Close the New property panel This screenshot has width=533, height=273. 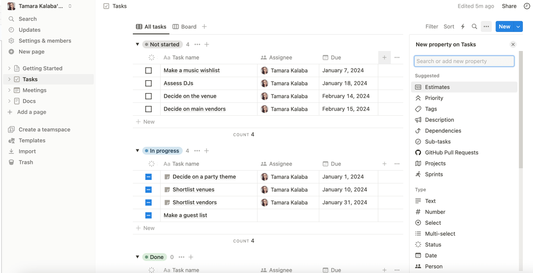(513, 44)
